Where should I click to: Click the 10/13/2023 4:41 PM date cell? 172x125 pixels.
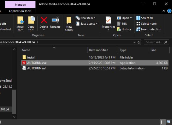tap(102, 57)
